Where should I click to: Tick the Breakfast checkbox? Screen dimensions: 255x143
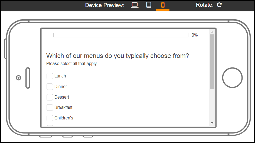(x=50, y=108)
